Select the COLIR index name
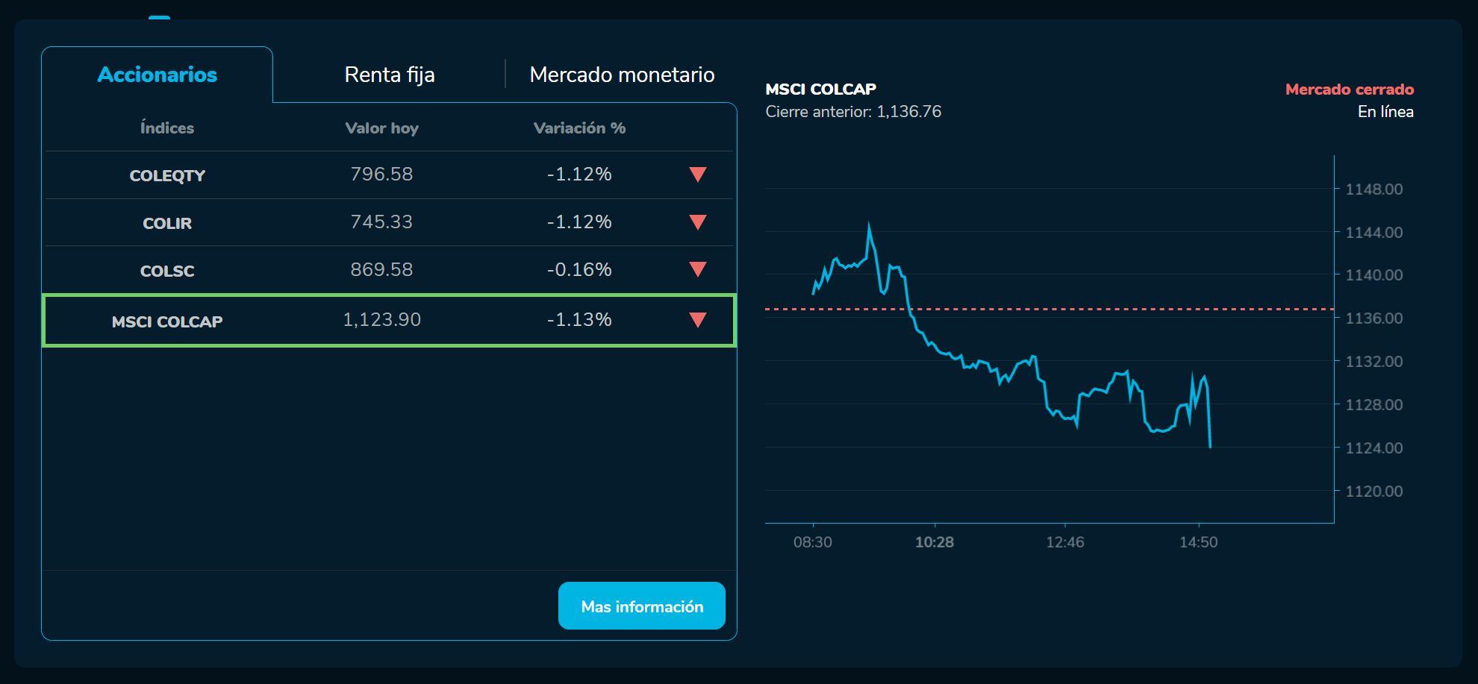 (x=167, y=223)
